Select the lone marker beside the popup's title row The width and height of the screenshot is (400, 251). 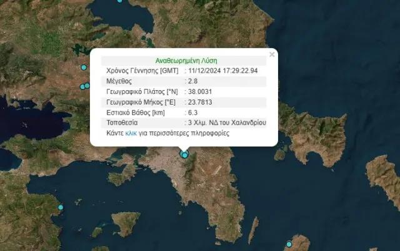pos(83,68)
